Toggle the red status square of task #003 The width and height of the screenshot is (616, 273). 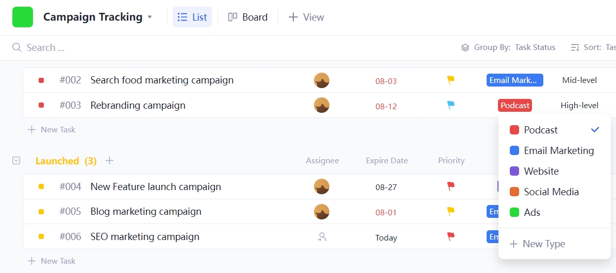[41, 105]
